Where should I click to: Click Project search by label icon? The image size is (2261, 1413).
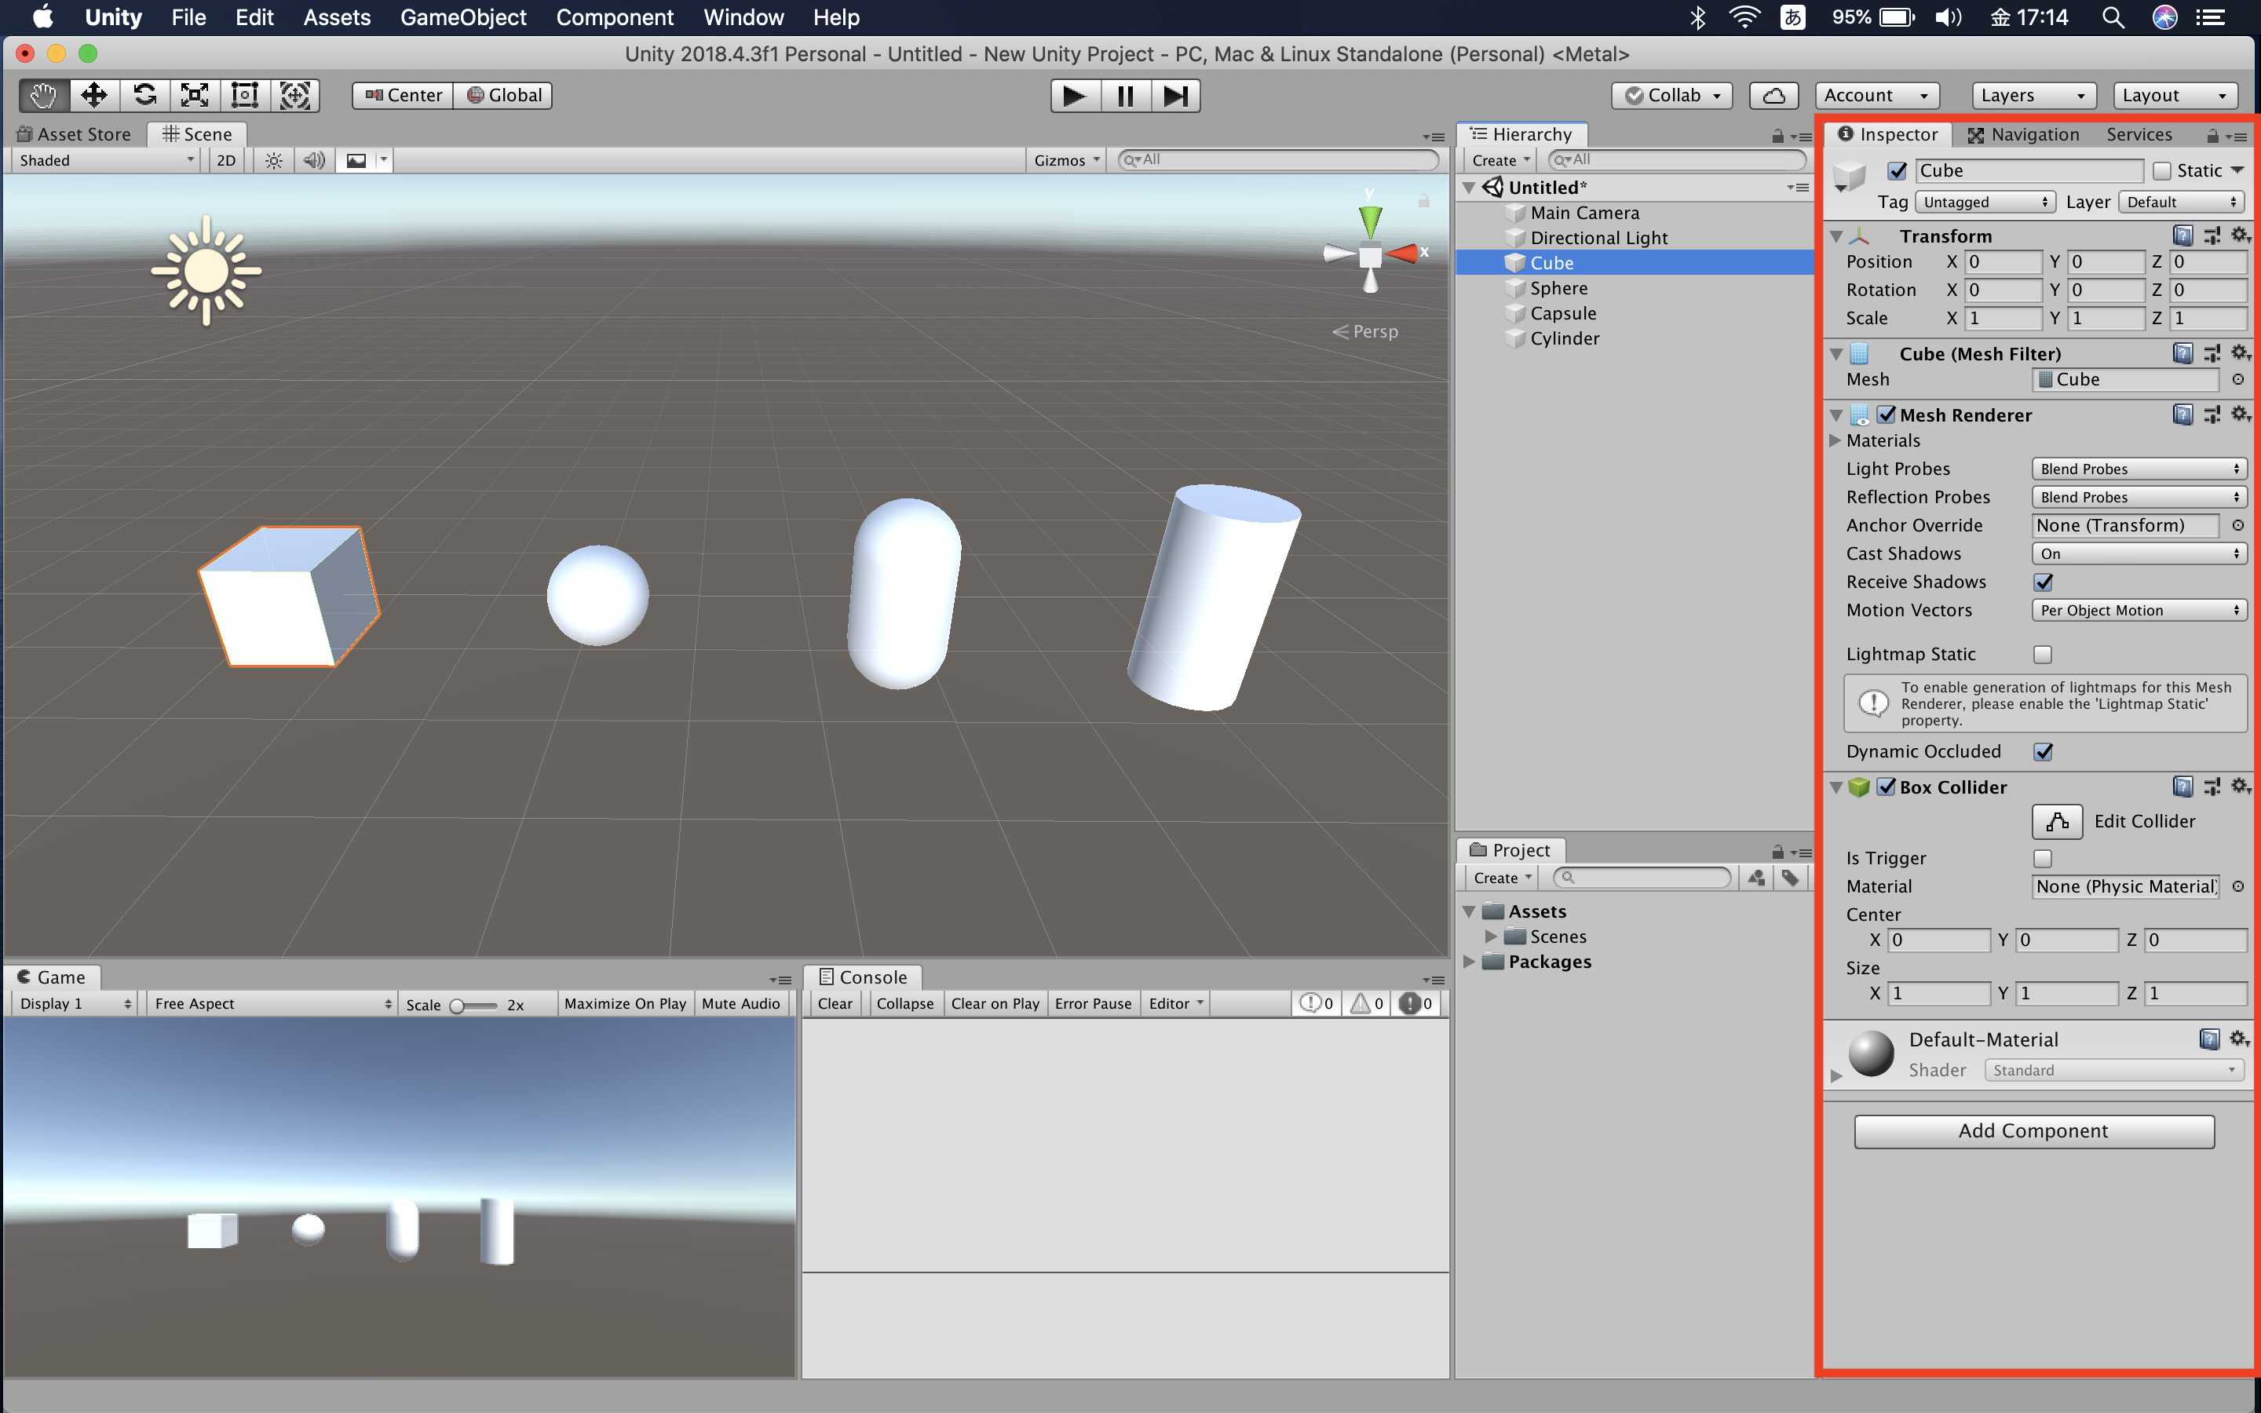coord(1789,878)
